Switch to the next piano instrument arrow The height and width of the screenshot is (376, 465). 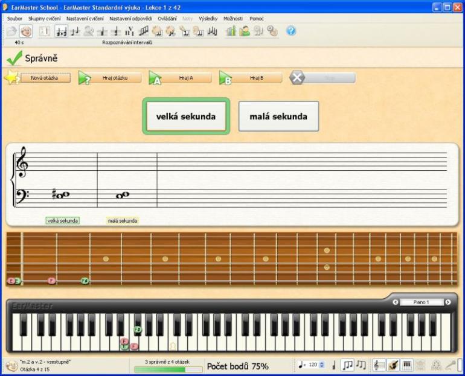(448, 302)
